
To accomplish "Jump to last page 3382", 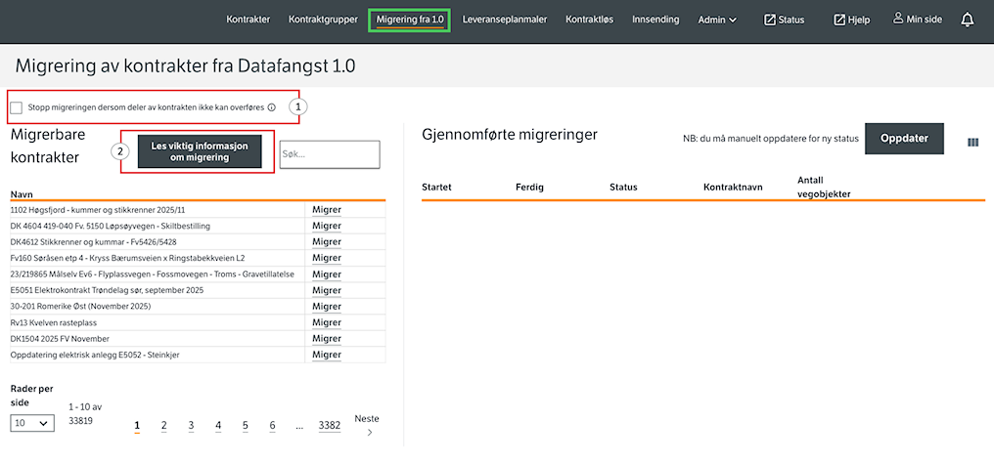I will pos(329,426).
